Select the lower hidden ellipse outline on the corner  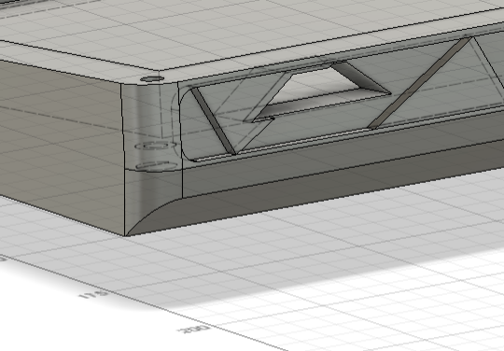[x=157, y=165]
